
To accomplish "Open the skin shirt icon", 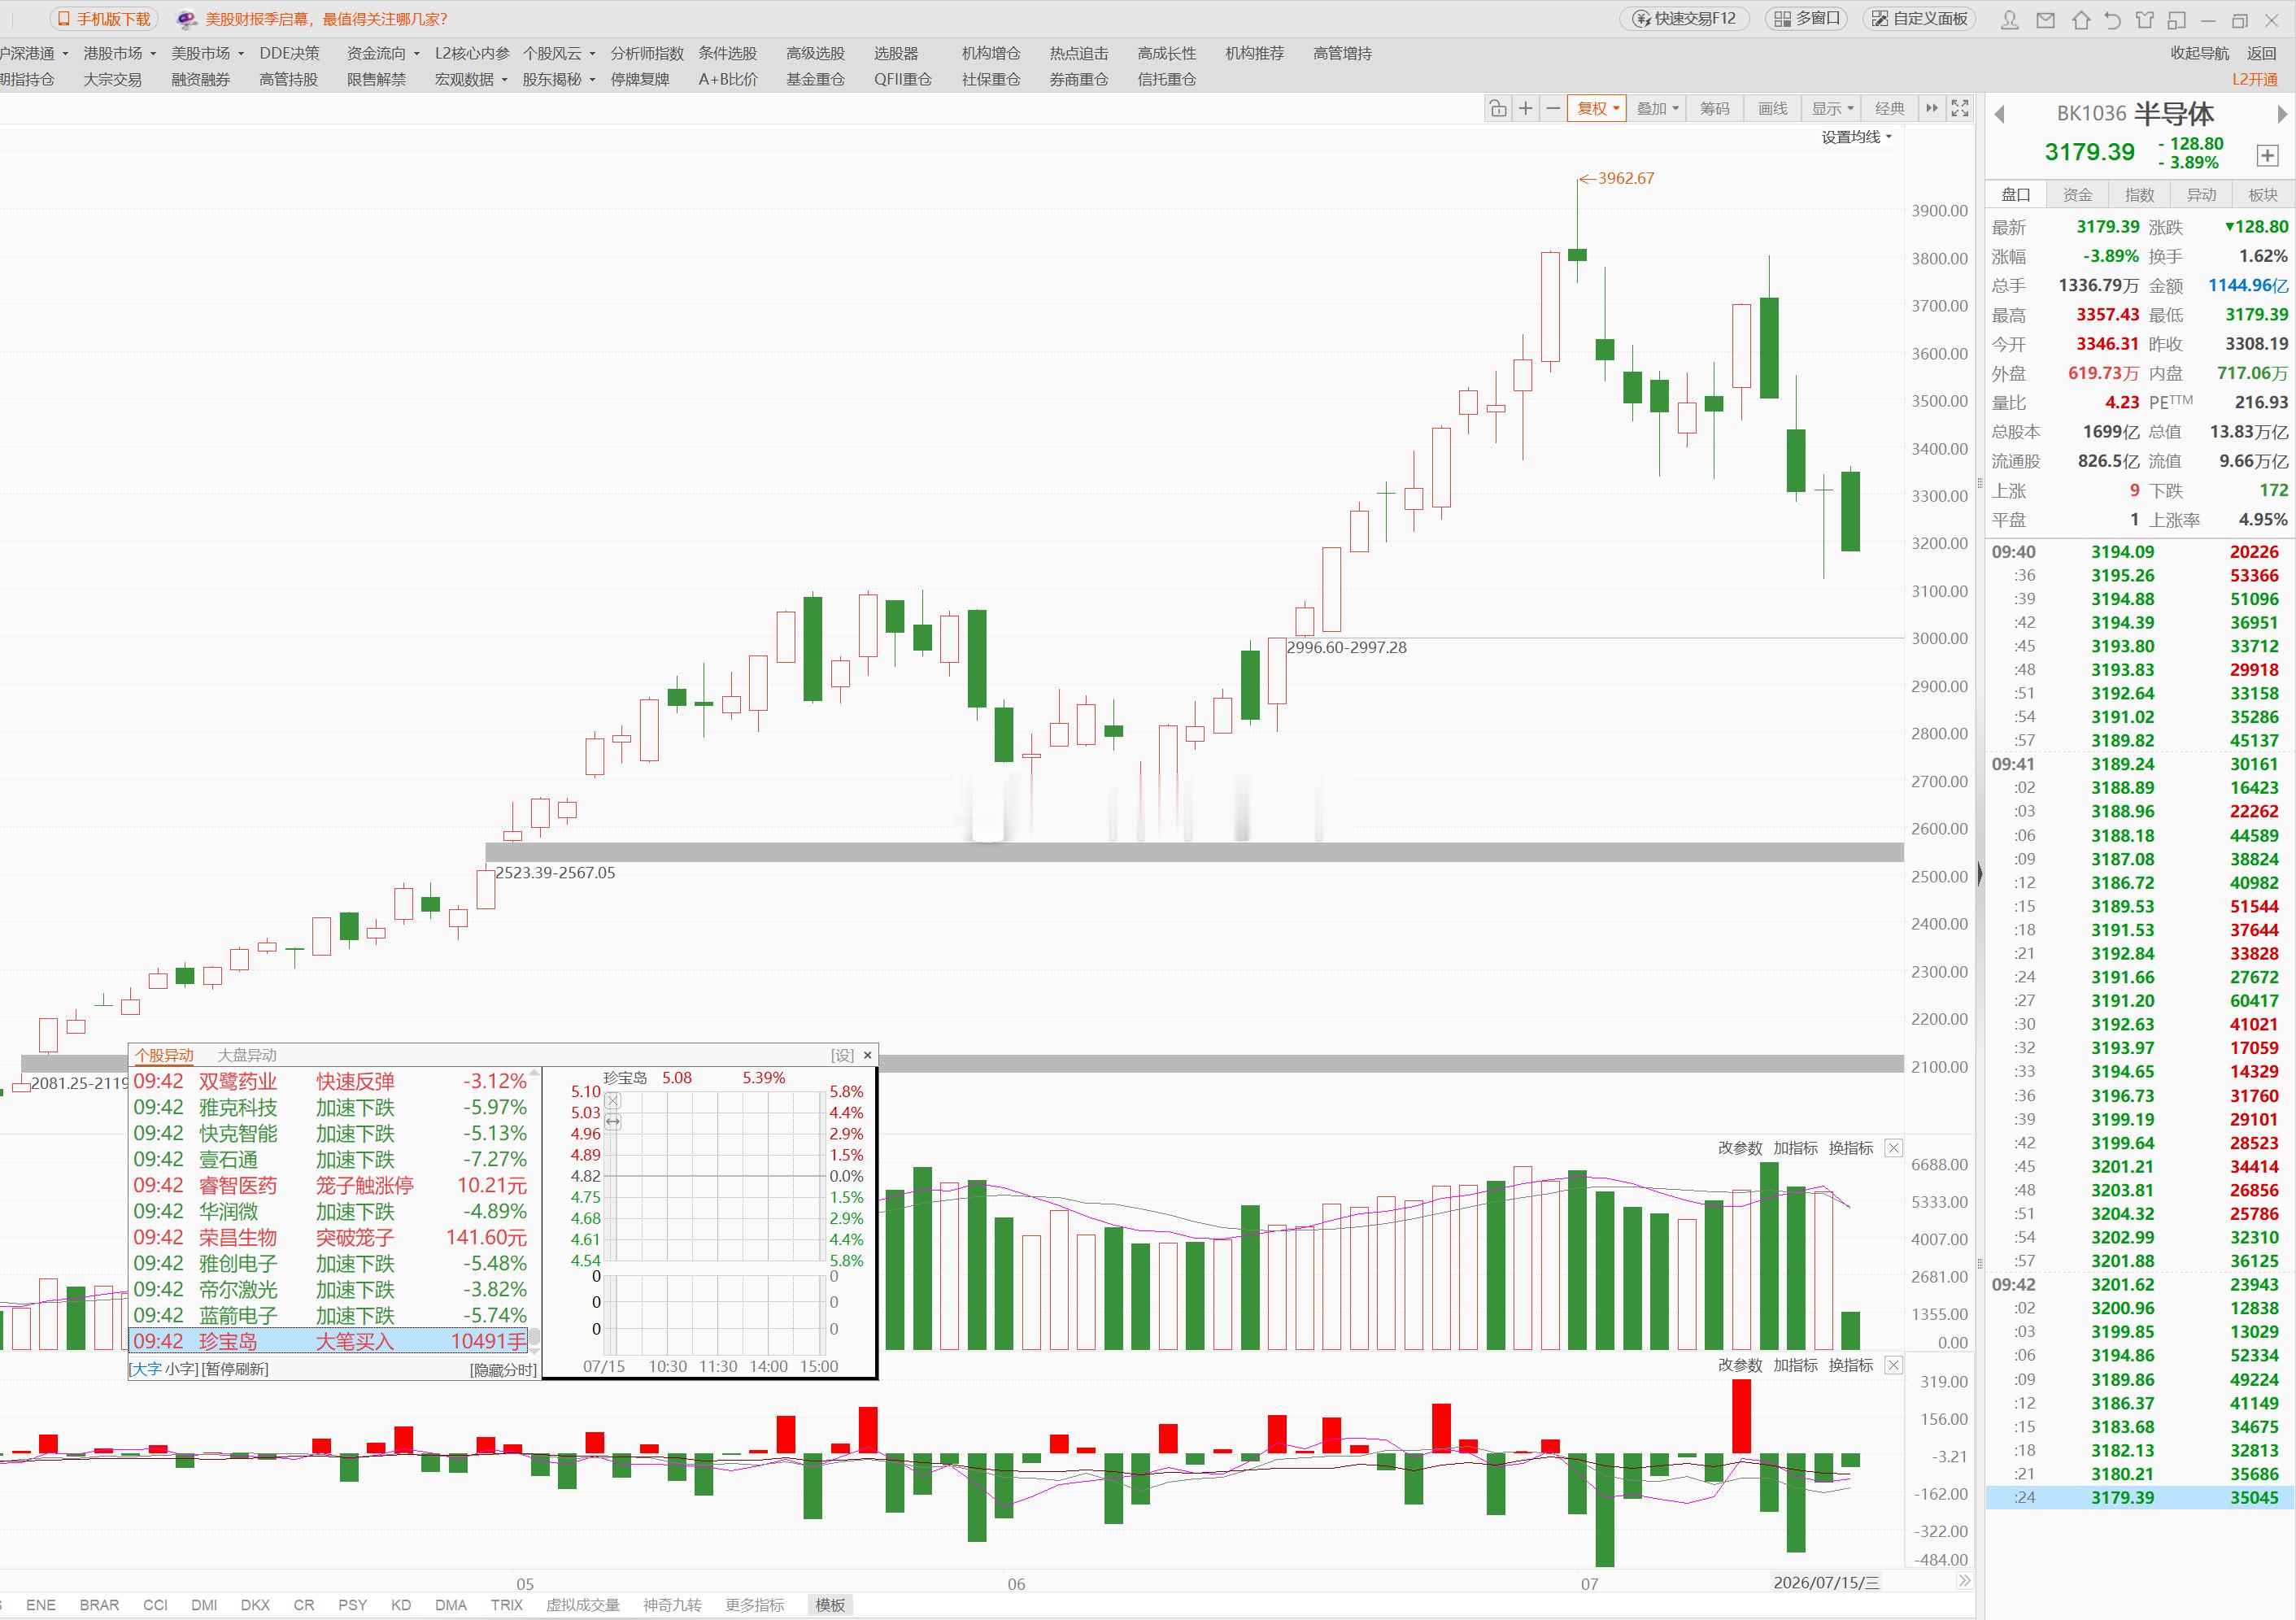I will (x=2144, y=20).
